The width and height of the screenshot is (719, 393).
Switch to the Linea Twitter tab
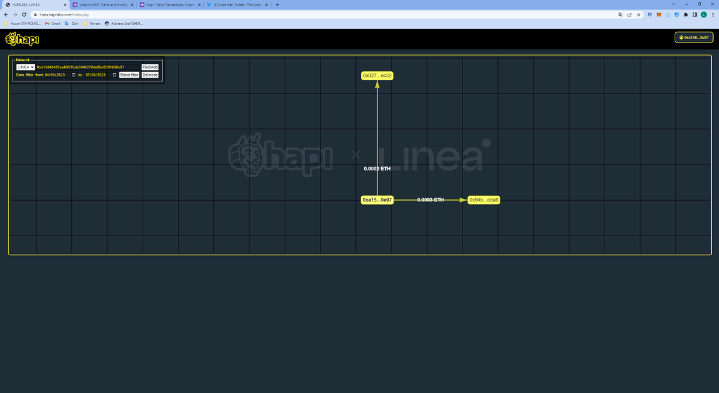pos(238,4)
